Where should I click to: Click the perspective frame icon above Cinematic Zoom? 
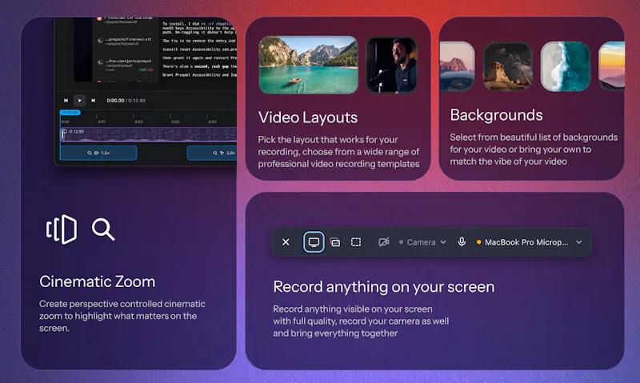tap(62, 229)
